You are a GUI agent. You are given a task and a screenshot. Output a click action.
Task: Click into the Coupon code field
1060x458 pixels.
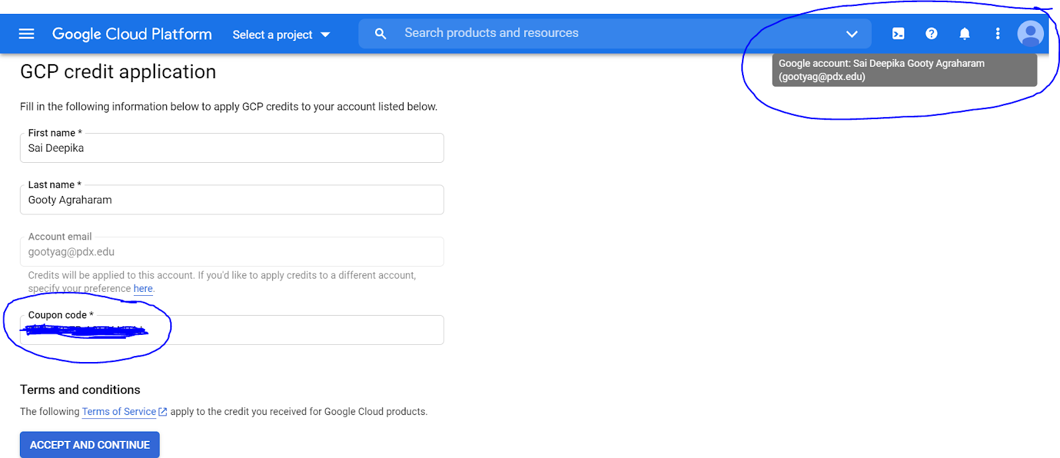pyautogui.click(x=232, y=330)
